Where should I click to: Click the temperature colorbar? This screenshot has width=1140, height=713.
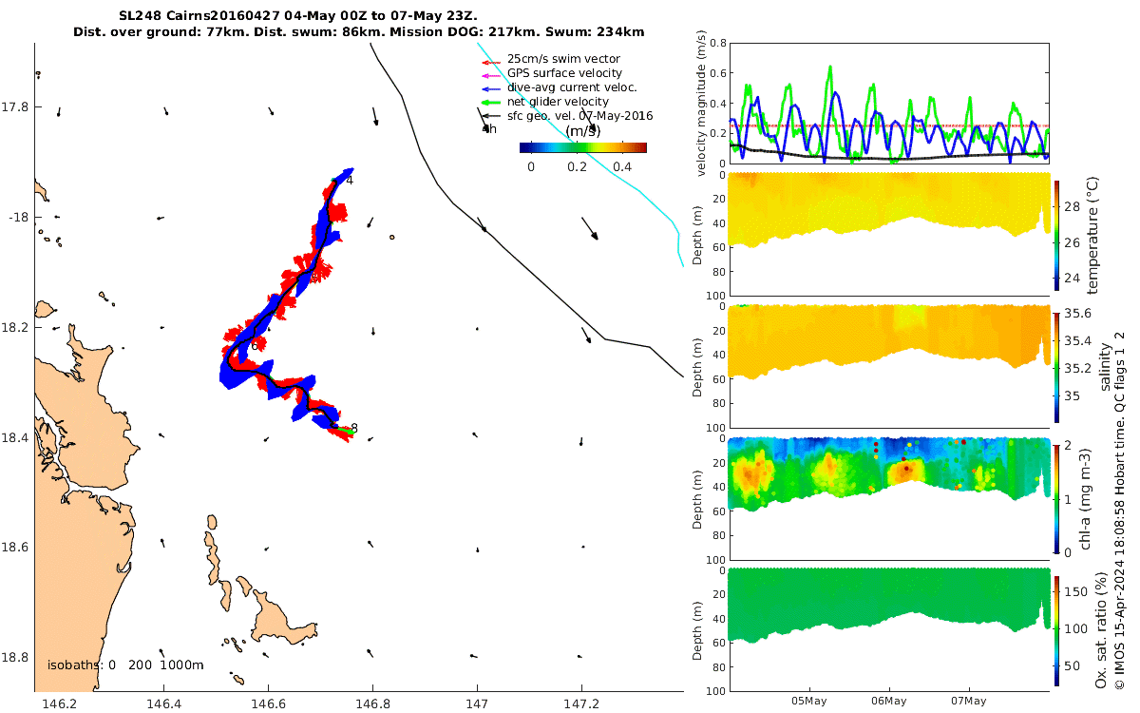point(1057,234)
